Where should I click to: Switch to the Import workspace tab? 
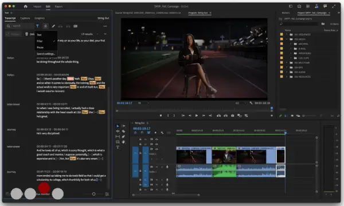click(37, 6)
